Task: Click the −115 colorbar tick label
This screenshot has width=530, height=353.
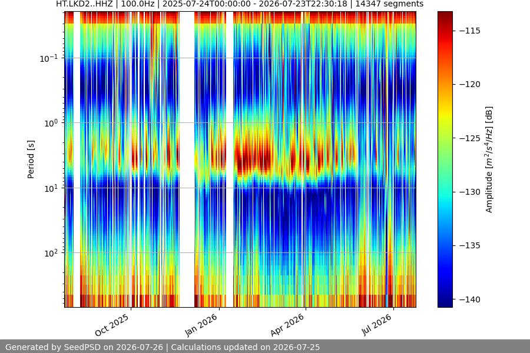Action: coord(470,31)
